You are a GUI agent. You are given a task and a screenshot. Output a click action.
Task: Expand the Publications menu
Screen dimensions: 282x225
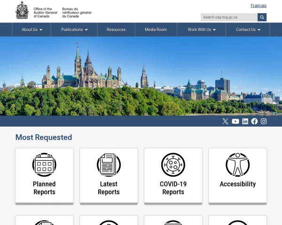coord(74,30)
